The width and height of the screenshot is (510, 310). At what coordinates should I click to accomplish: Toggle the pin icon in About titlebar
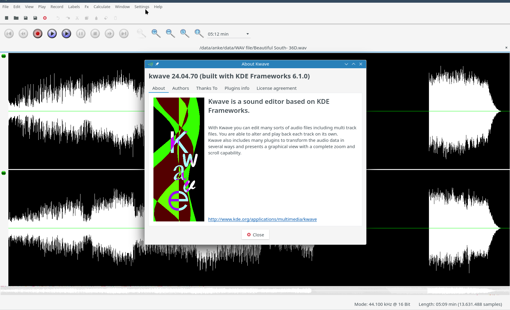coord(157,64)
